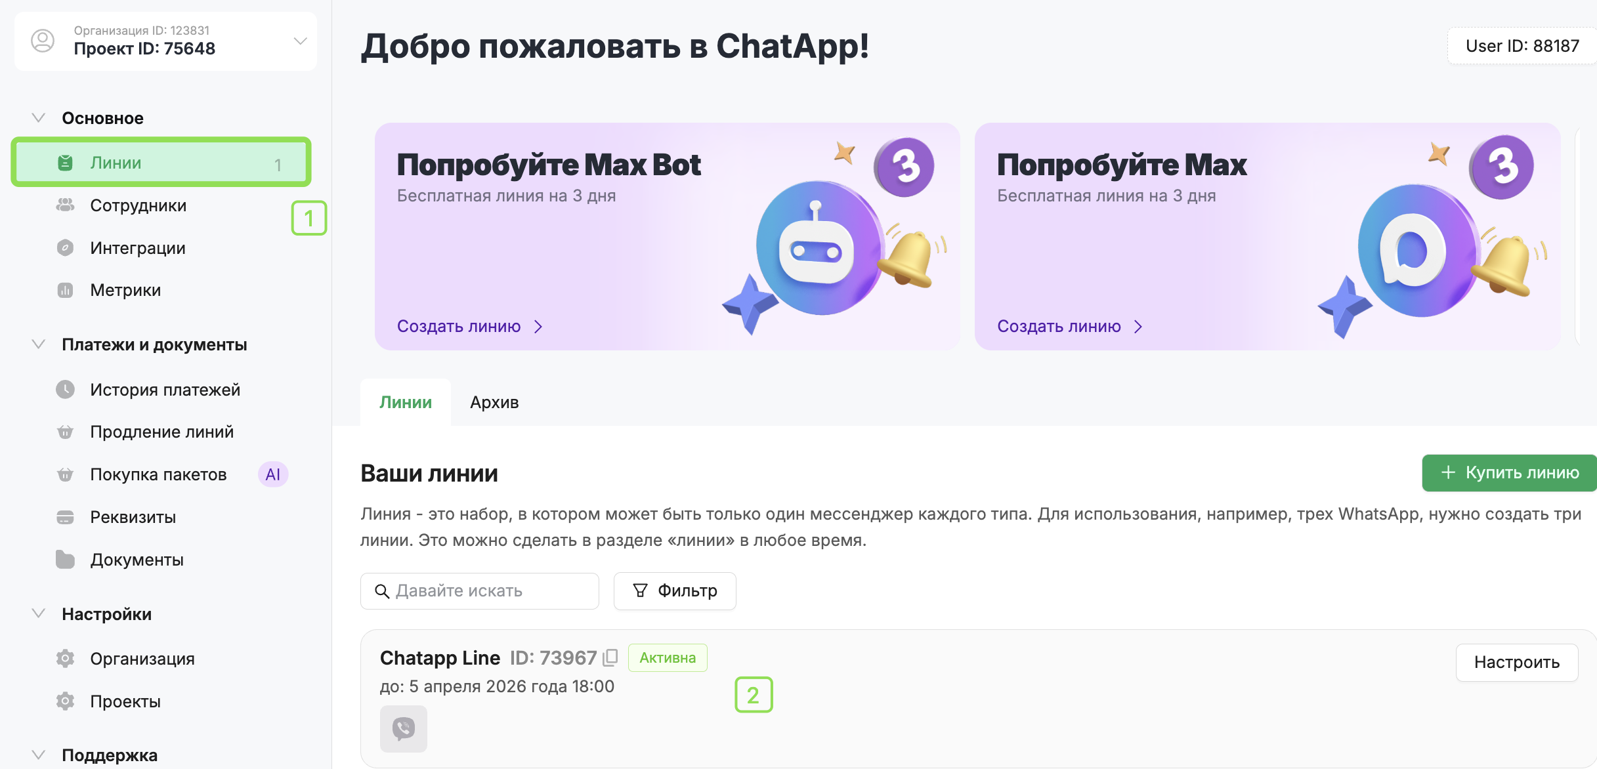Open the project selector dropdown

click(300, 41)
